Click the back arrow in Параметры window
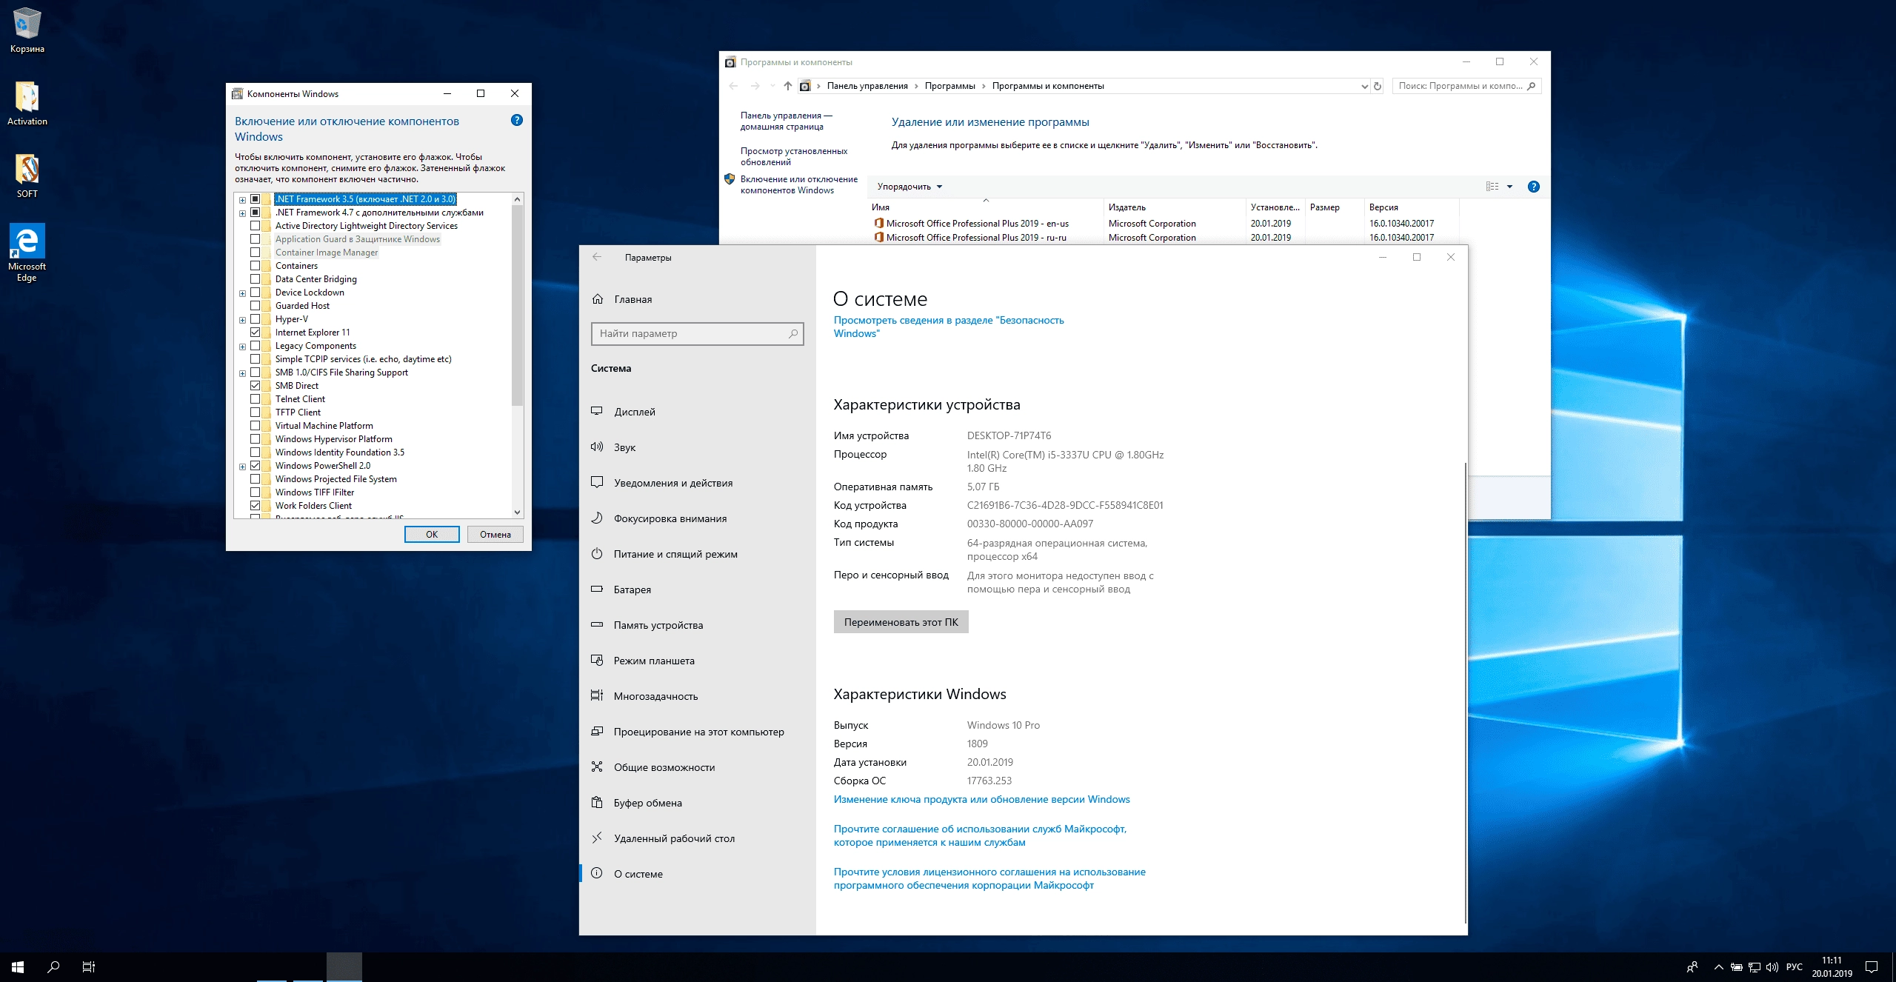 (x=597, y=257)
